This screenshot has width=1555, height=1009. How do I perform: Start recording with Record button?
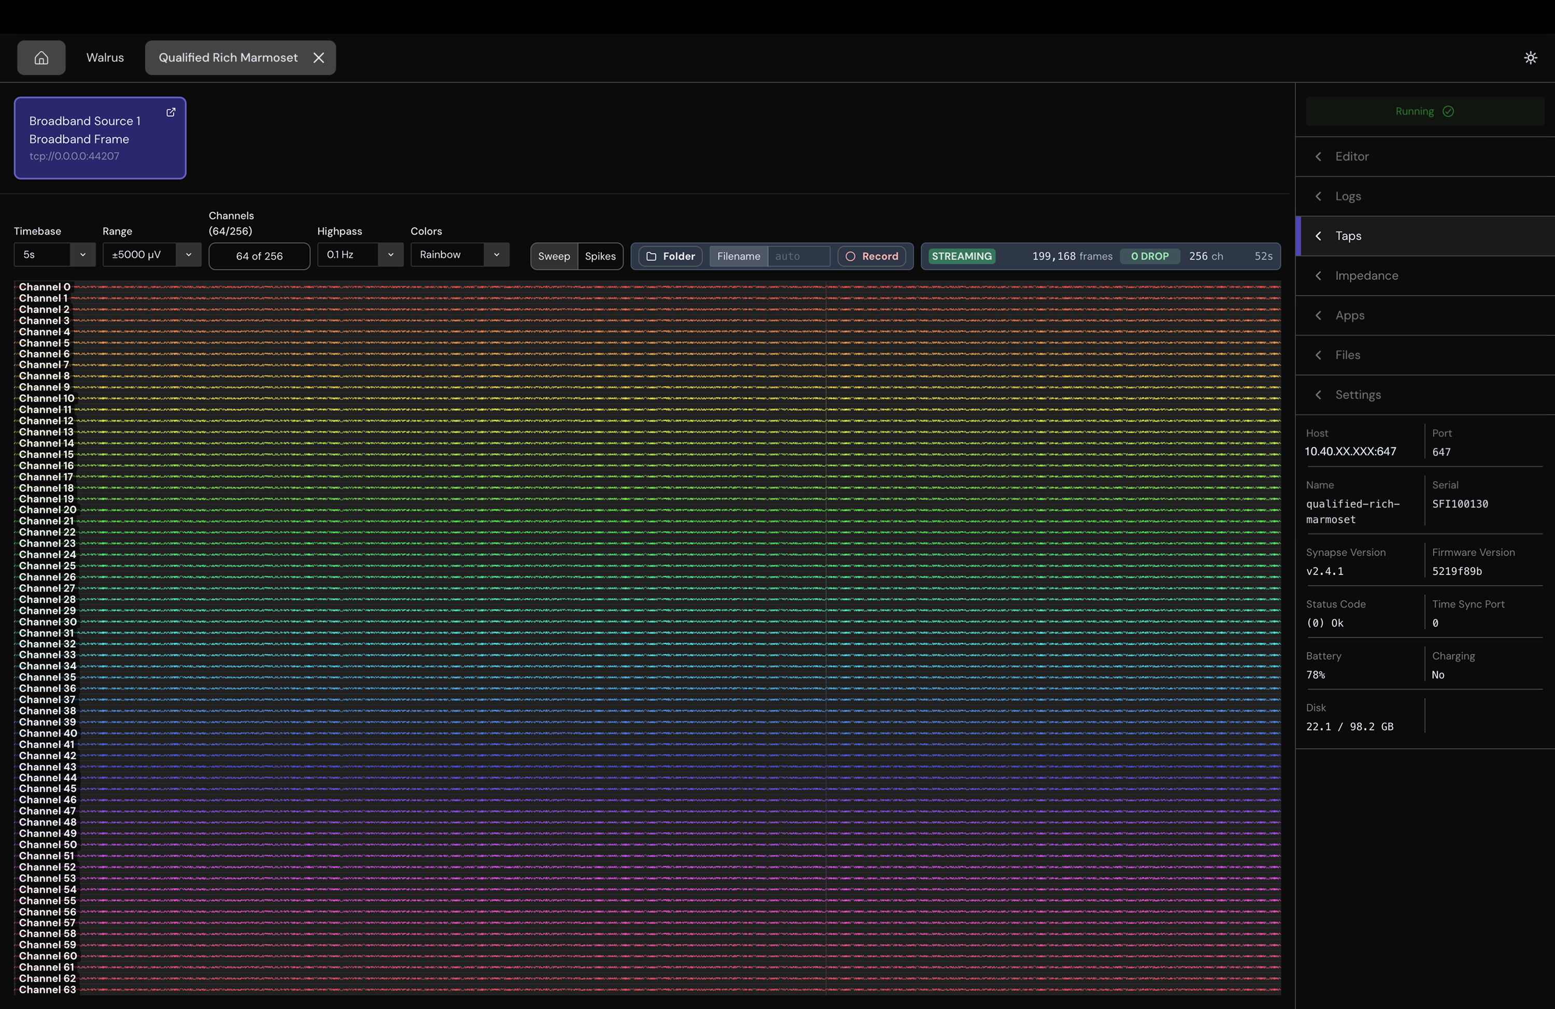872,256
